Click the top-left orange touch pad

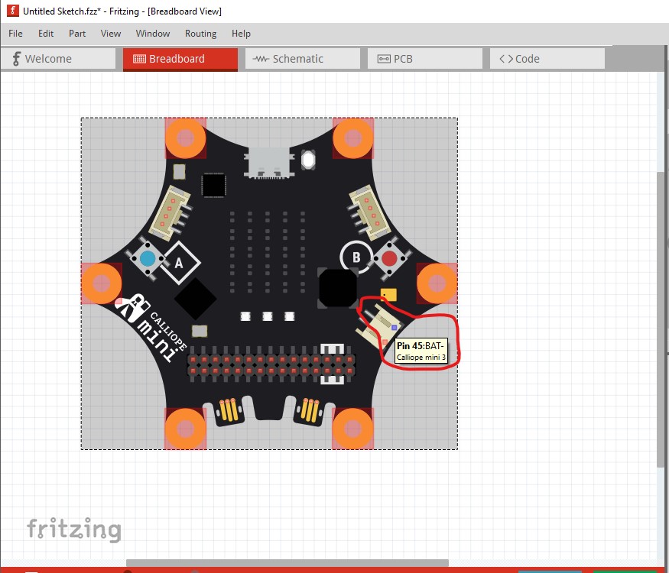[x=185, y=138]
